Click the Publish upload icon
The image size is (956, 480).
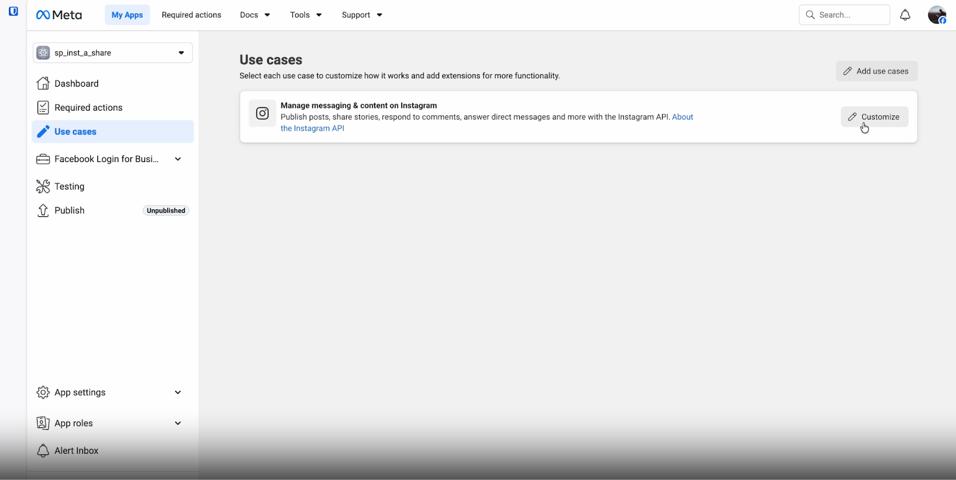(43, 210)
